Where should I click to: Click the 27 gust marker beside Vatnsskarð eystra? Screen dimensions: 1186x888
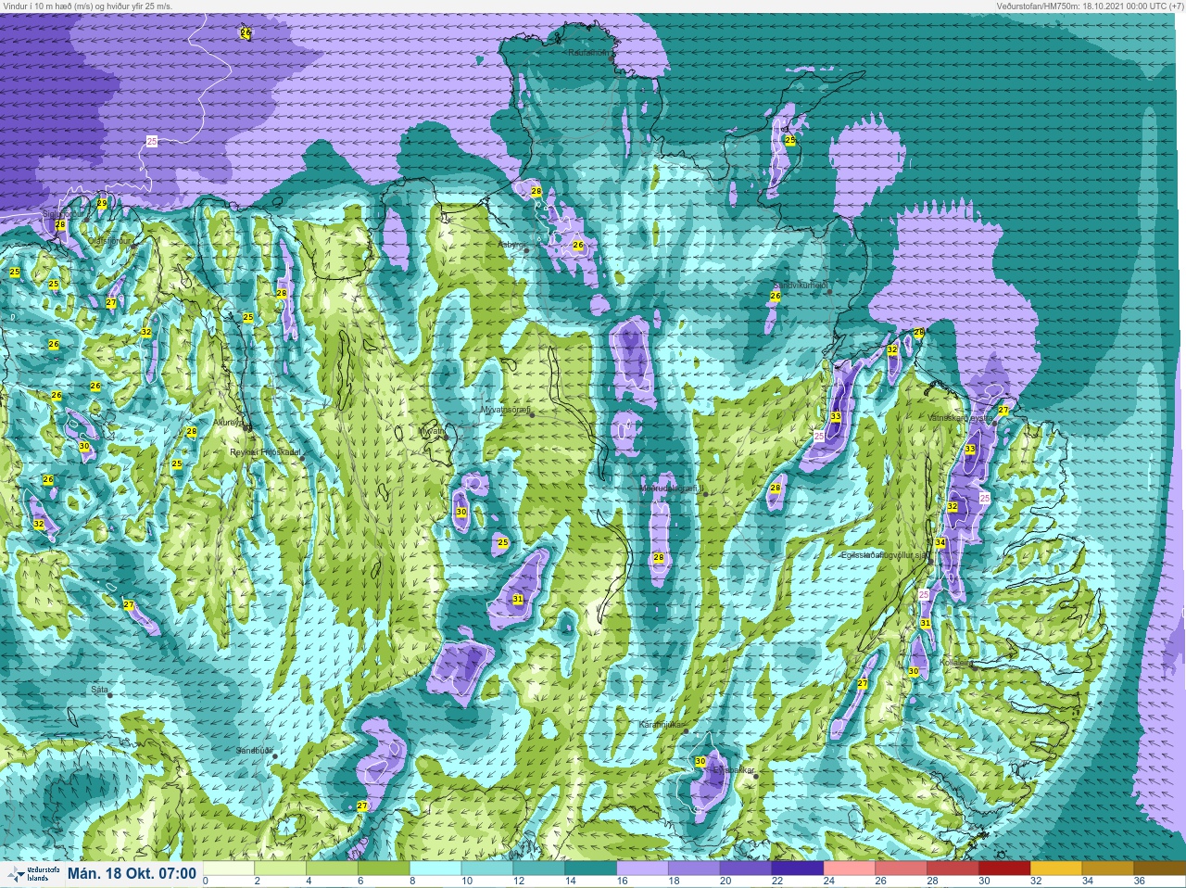[1003, 410]
